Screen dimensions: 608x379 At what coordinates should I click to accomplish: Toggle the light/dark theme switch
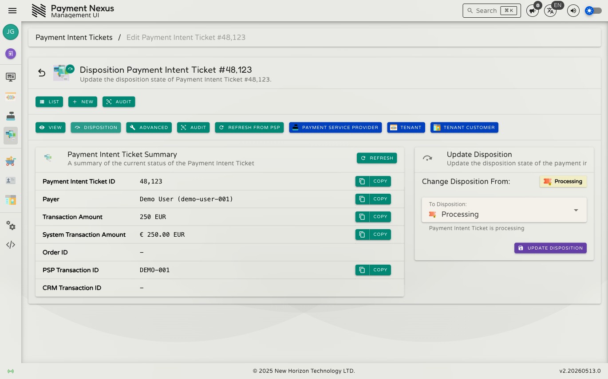[x=593, y=11]
